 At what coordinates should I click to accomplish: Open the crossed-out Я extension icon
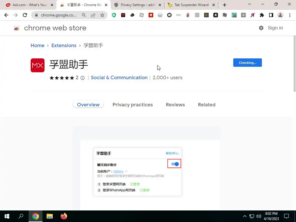point(253,15)
